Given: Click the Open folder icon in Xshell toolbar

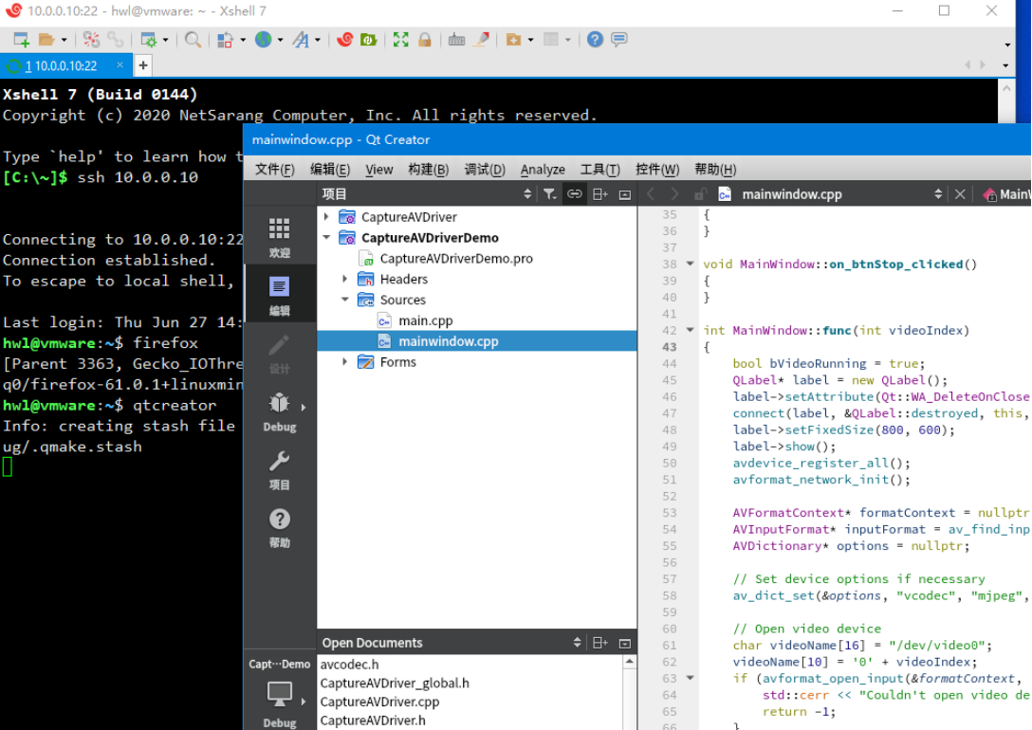Looking at the screenshot, I should click(46, 40).
